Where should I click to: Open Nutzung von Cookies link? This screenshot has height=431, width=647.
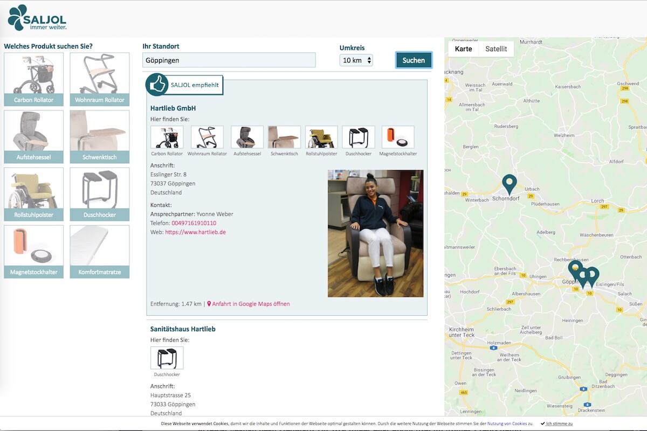507,424
